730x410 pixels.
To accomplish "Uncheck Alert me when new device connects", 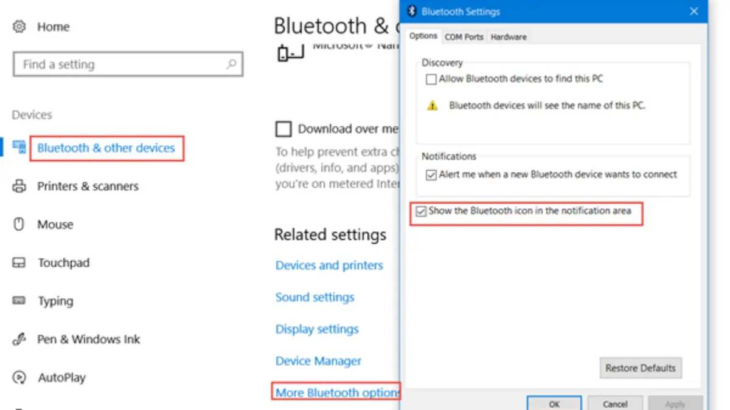I will point(431,175).
